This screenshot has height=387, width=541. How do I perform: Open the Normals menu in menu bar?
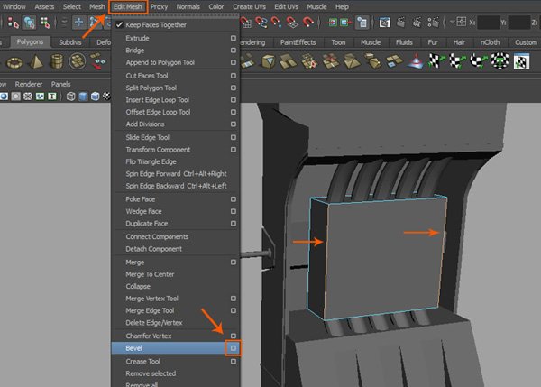point(188,6)
